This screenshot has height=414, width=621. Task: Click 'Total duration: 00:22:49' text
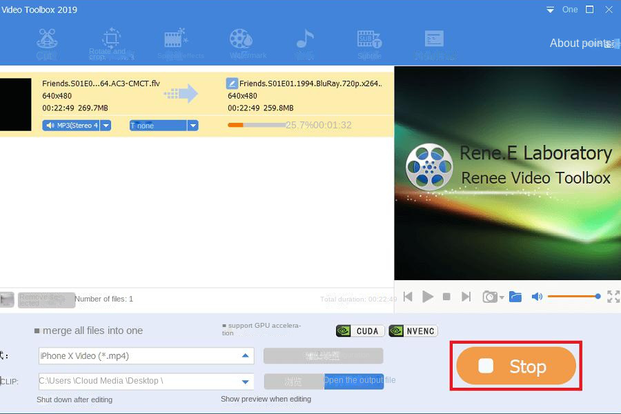point(358,299)
